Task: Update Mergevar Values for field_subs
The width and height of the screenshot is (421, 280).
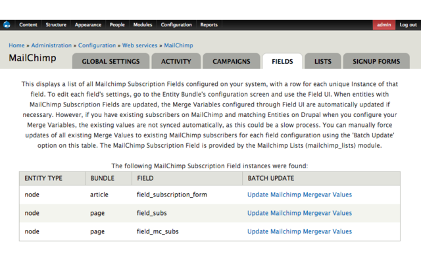Action: click(x=300, y=213)
